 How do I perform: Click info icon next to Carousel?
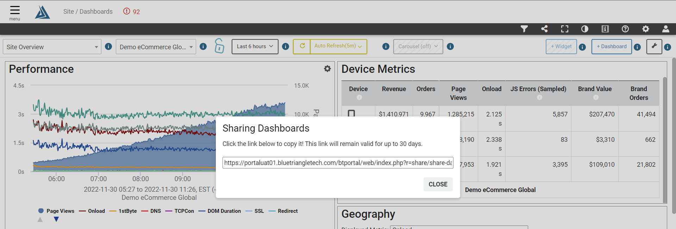[450, 46]
